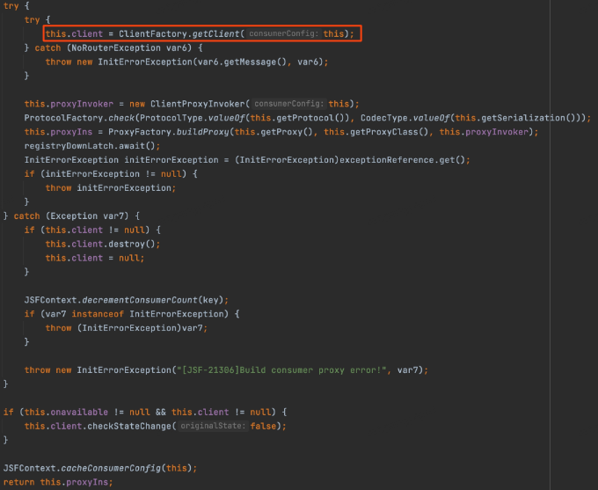Click ProtocolType in the check call
The image size is (598, 490).
click(171, 118)
